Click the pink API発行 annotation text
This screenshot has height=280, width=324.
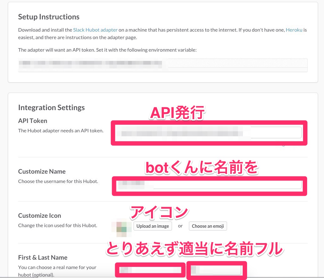(177, 113)
